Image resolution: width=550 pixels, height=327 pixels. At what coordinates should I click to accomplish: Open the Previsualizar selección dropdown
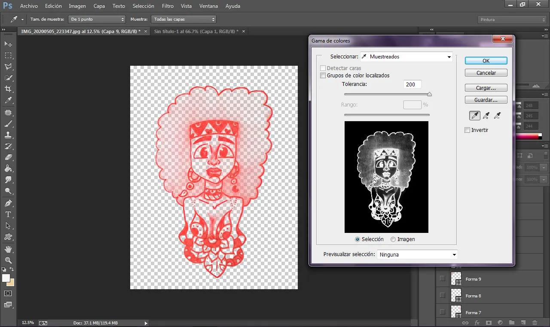[x=417, y=254]
